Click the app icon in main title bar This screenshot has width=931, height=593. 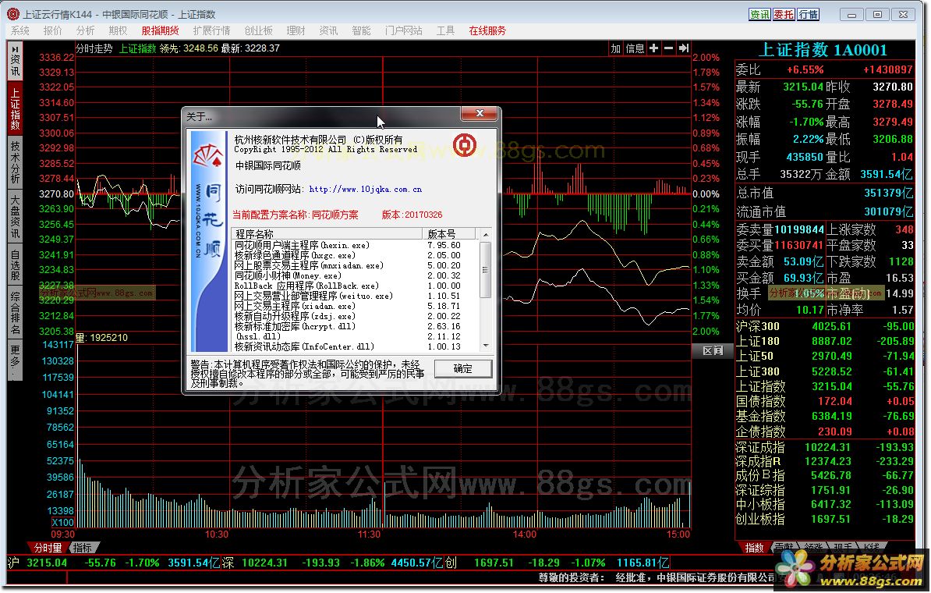[x=13, y=14]
